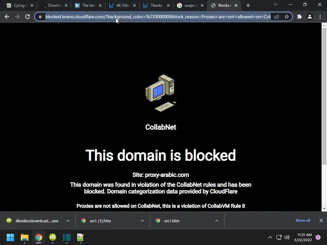Expand options for 4kvideodownload exe download
327x245 pixels.
68,221
